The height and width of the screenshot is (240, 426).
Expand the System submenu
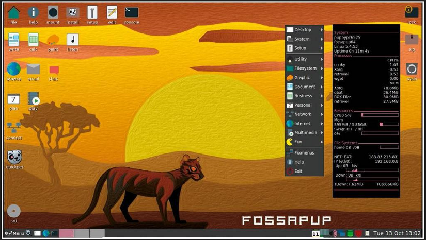tap(305, 39)
